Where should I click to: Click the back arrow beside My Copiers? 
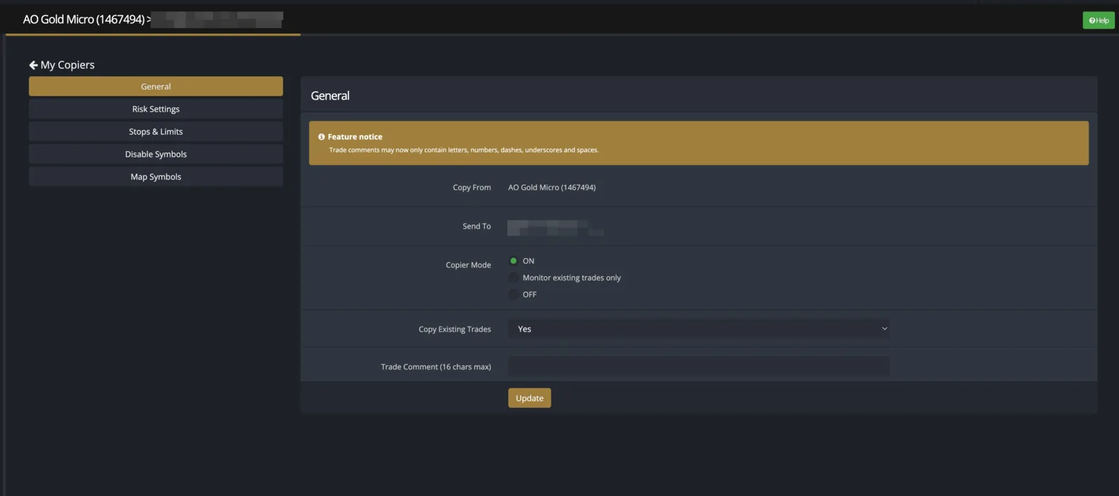(33, 65)
